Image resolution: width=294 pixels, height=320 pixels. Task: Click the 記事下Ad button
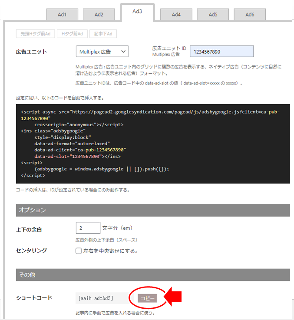[103, 34]
